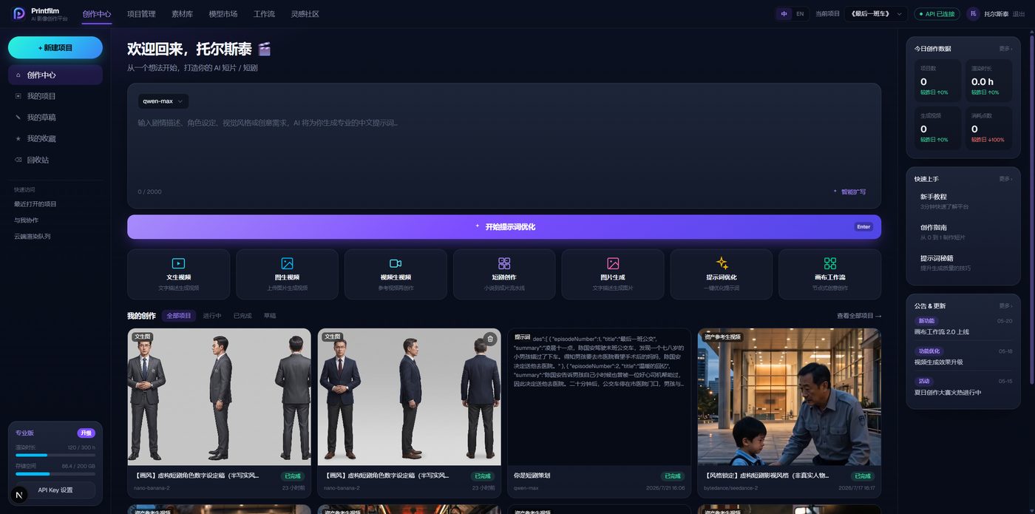Click the 智能扩写 sparkle button
Screen dimensions: 1035x514
(x=849, y=192)
